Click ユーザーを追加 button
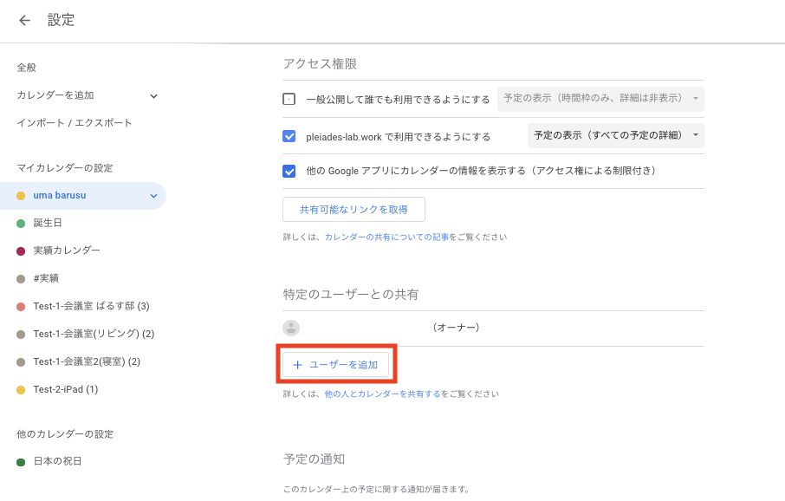 click(x=336, y=365)
